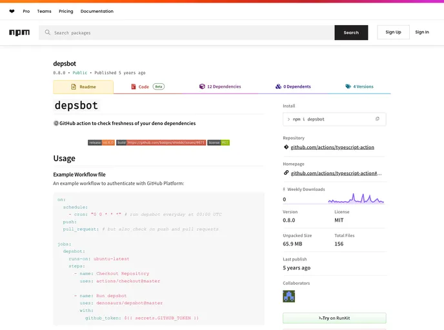The width and height of the screenshot is (444, 330).
Task: Open the Pro menu item
Action: pos(26,12)
